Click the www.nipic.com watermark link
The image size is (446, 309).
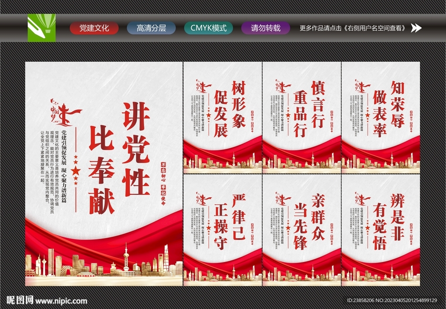coord(61,301)
